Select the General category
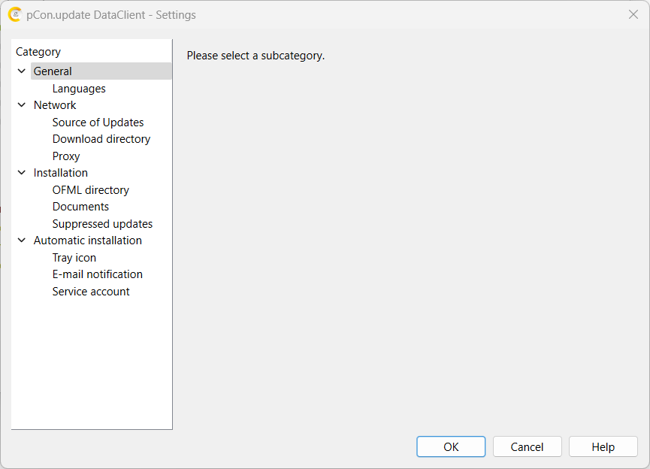The width and height of the screenshot is (650, 469). coord(101,71)
